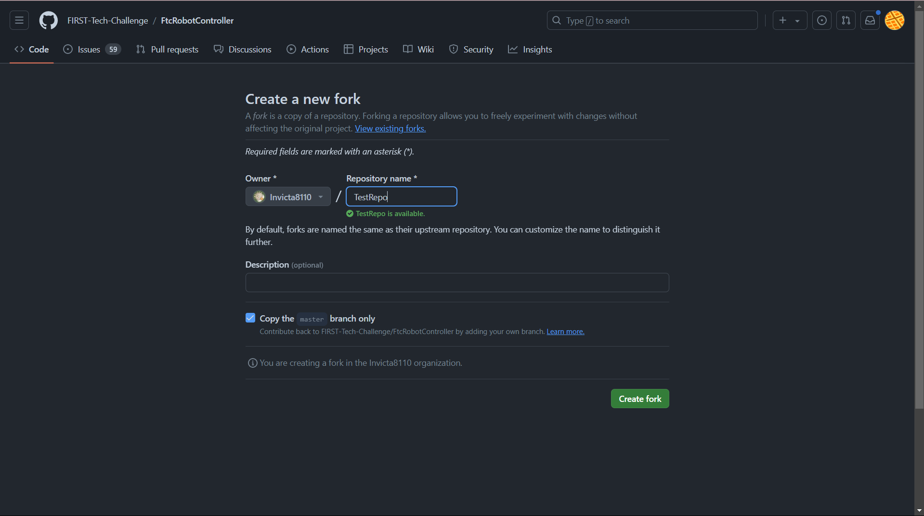Click the issue count badge 59
924x516 pixels.
(113, 49)
